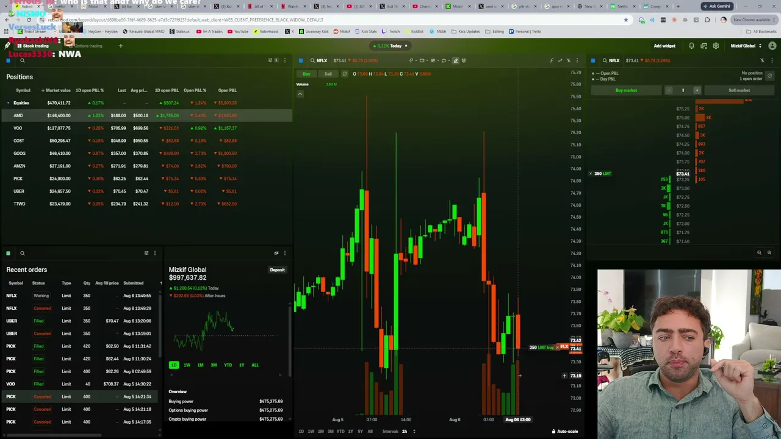The height and width of the screenshot is (439, 781).
Task: Bookmark this page with Chrome star icon
Action: coord(625,20)
